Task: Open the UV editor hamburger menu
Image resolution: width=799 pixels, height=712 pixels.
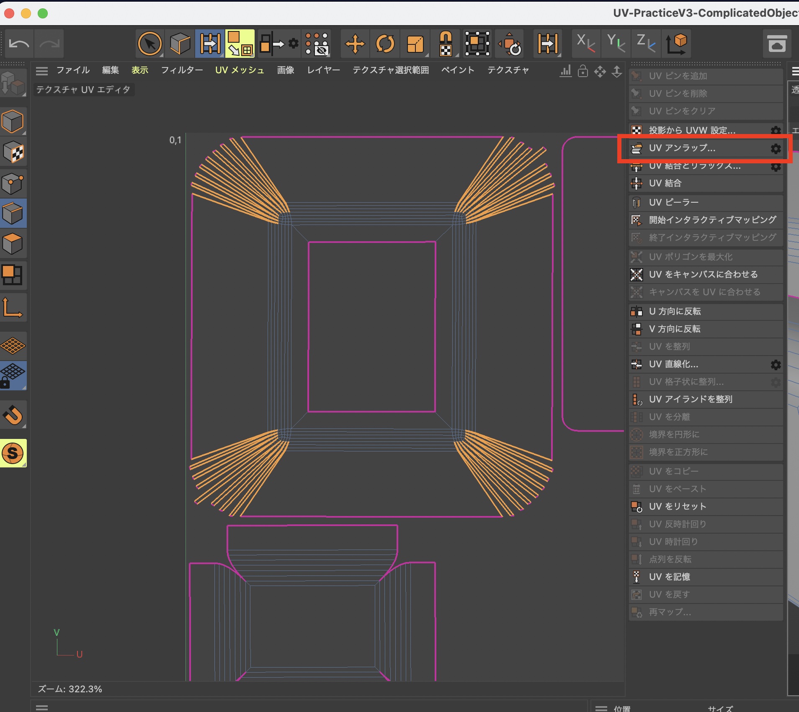Action: pos(41,71)
